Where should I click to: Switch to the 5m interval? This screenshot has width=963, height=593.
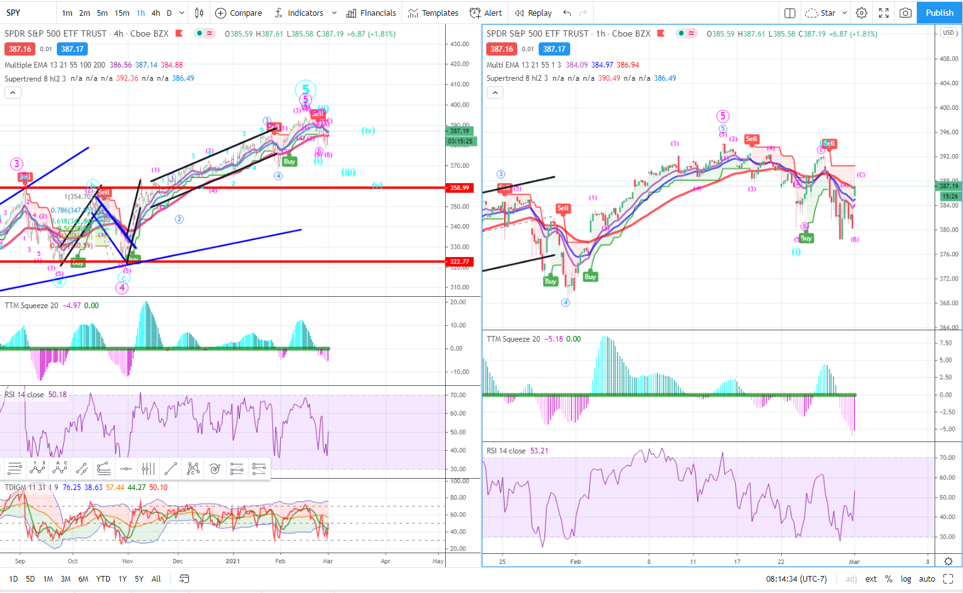102,13
